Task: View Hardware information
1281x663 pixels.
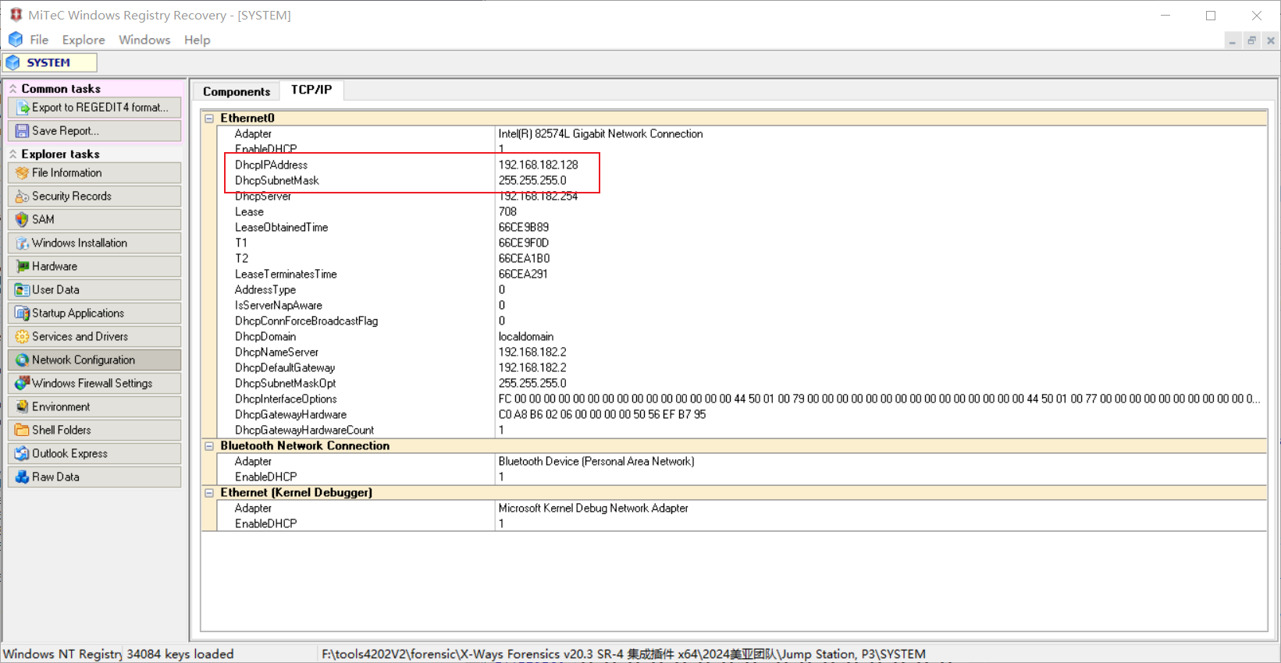Action: pos(94,267)
